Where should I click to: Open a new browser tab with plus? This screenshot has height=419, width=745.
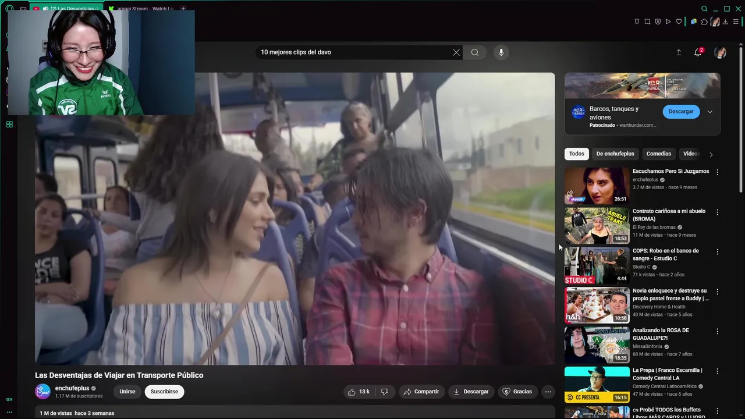tap(183, 9)
